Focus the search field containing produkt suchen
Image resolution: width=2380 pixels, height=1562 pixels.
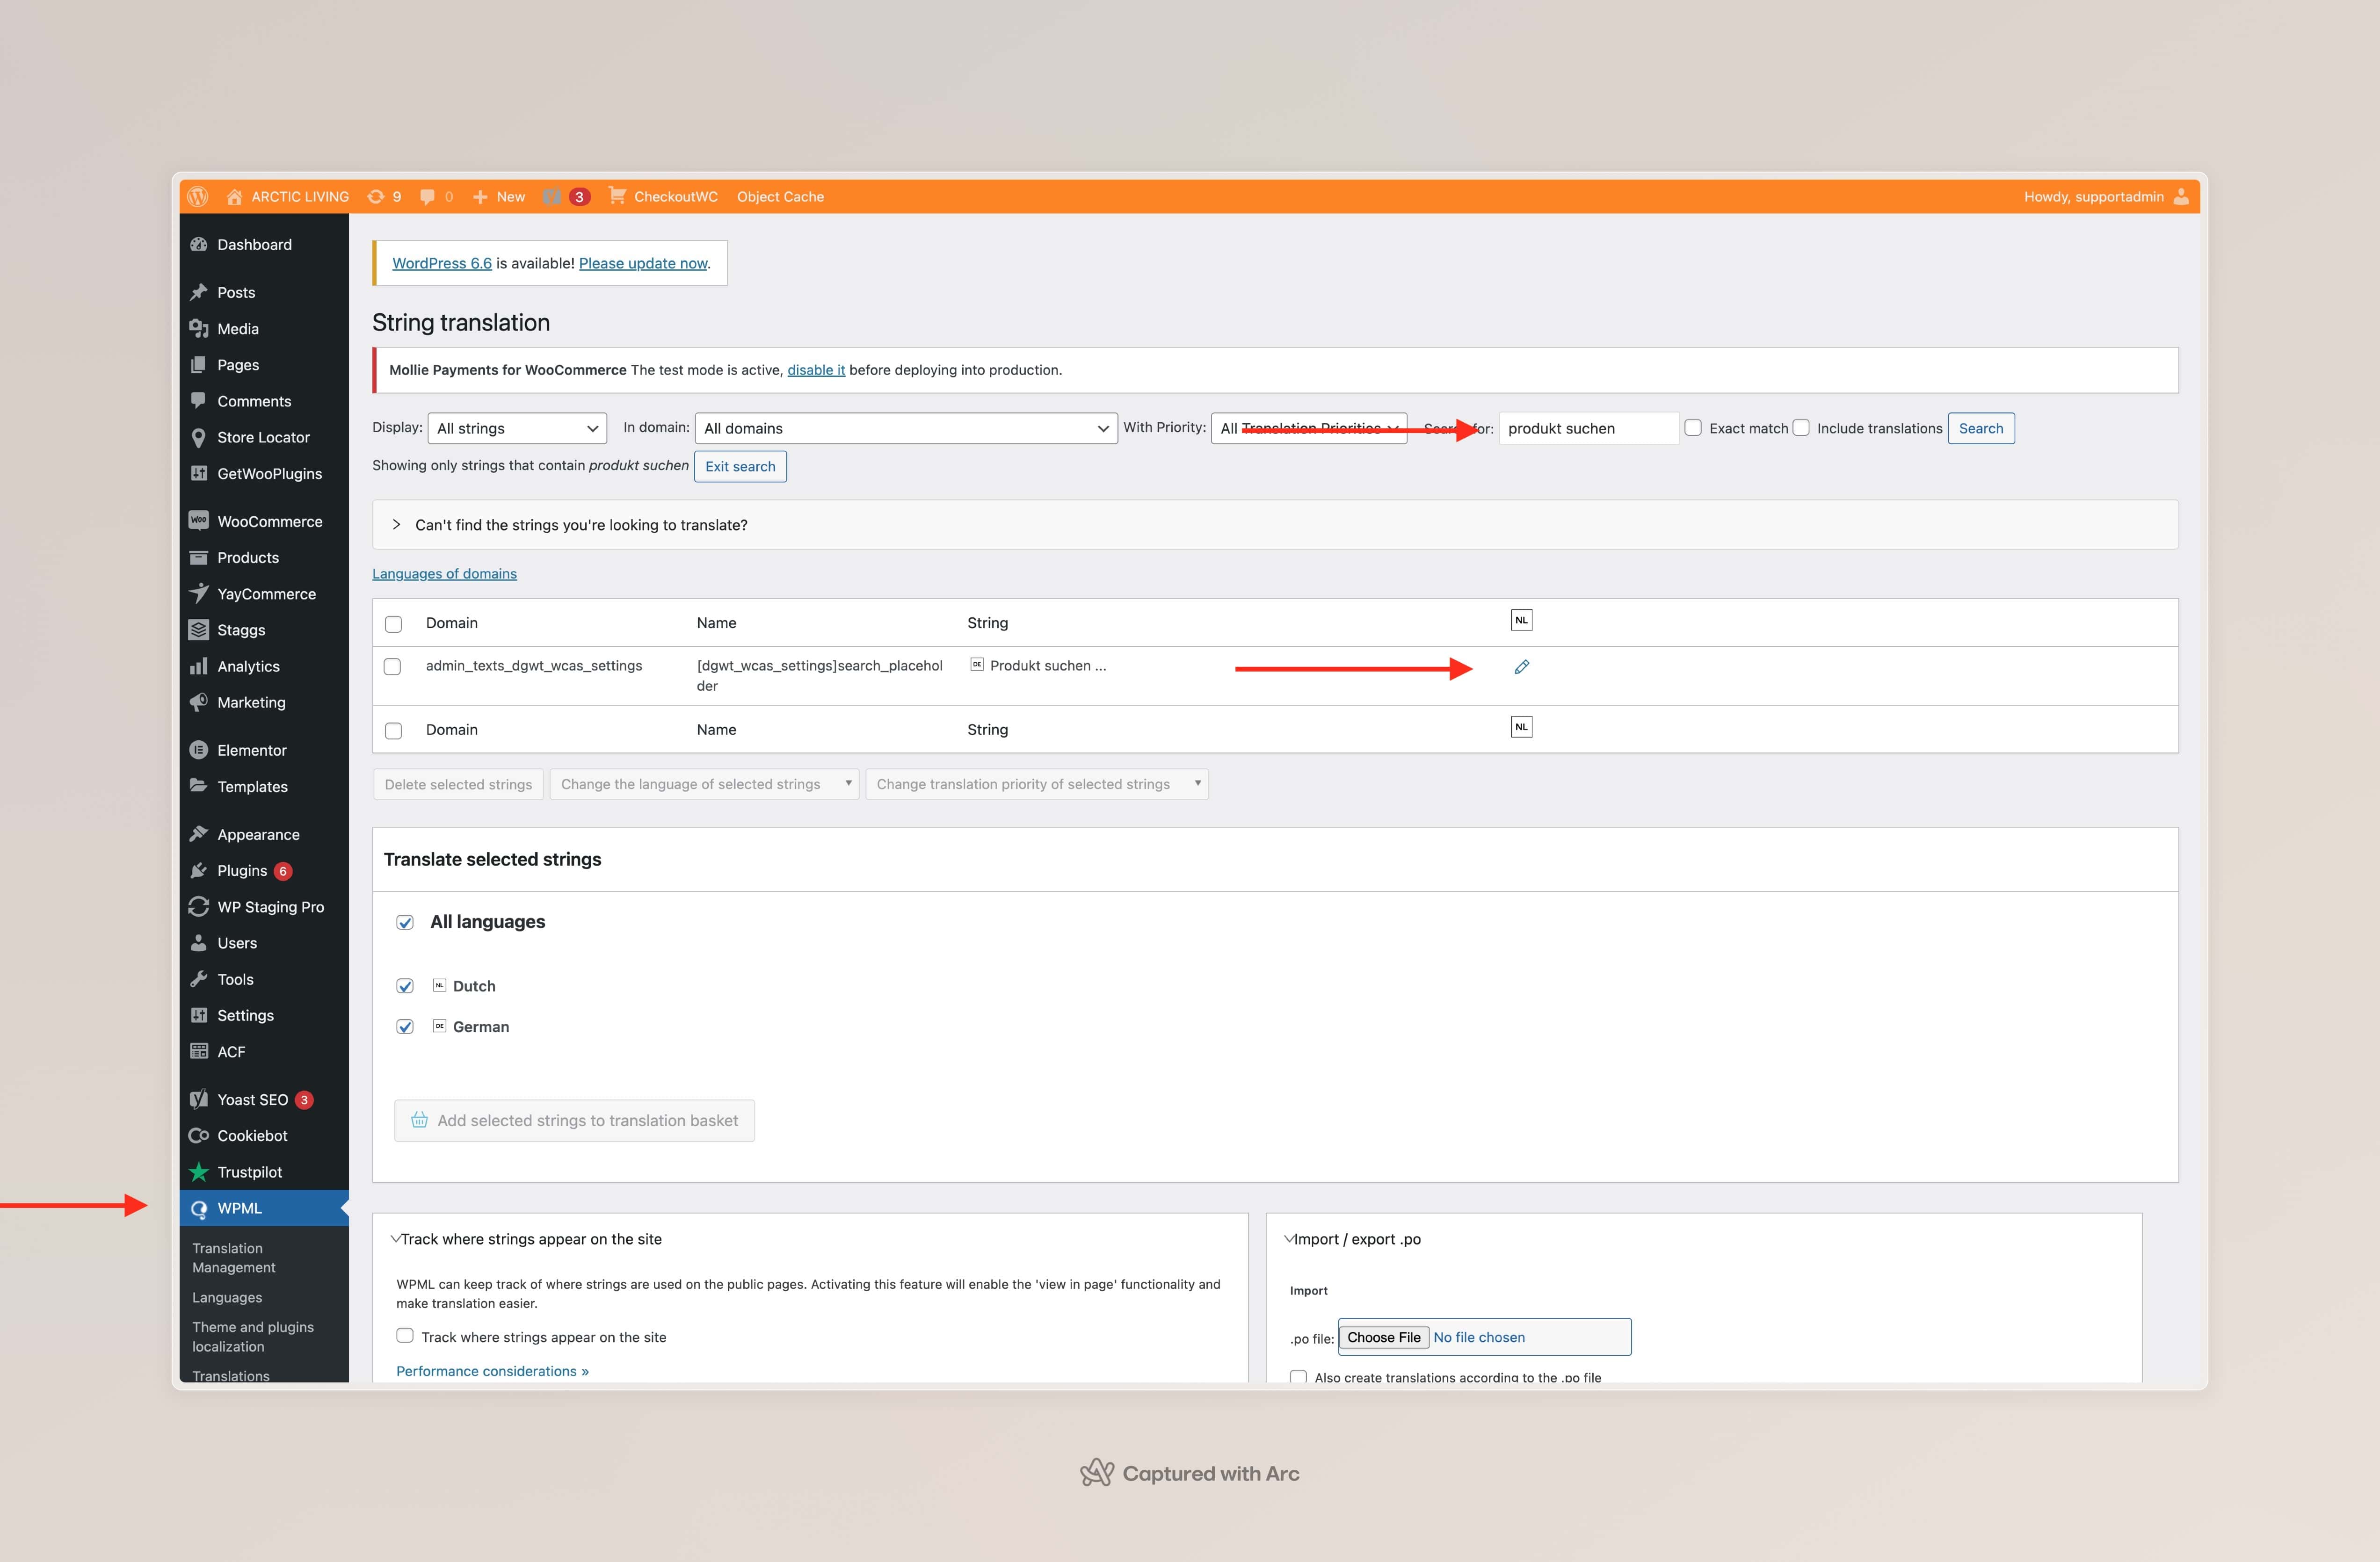1588,428
